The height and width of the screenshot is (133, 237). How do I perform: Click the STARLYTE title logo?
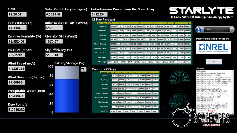click(200, 11)
